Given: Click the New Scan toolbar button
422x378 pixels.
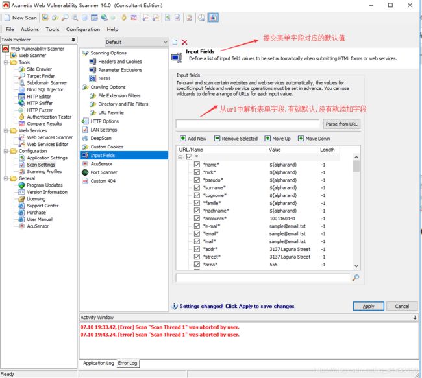Looking at the screenshot, I should click(x=21, y=18).
